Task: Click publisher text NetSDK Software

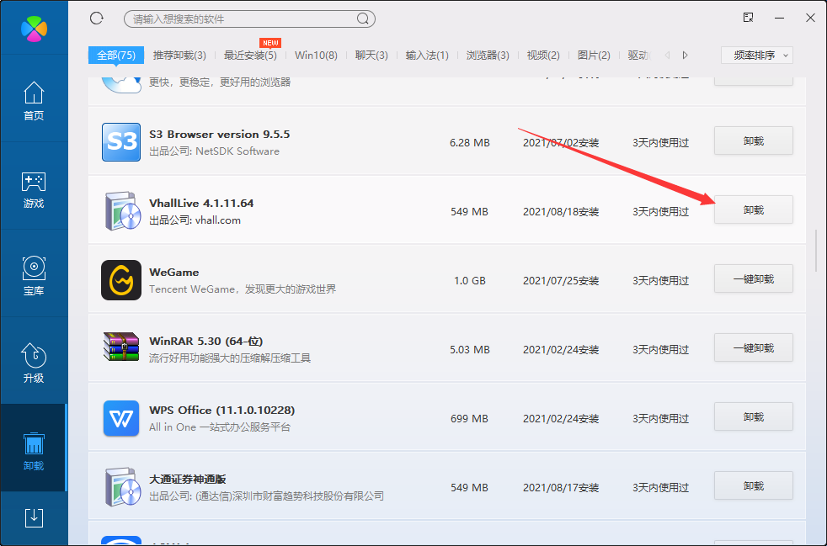Action: 237,151
